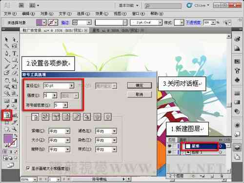Screen dimensions: 244x183
Task: Click the delete layer trash icon
Action: (222, 176)
